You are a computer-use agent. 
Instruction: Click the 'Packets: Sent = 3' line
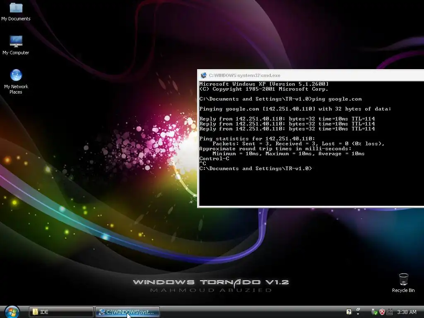coord(298,144)
